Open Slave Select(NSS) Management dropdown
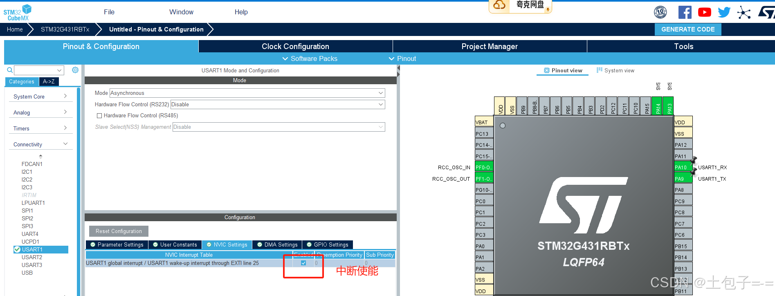The image size is (775, 296). point(279,127)
